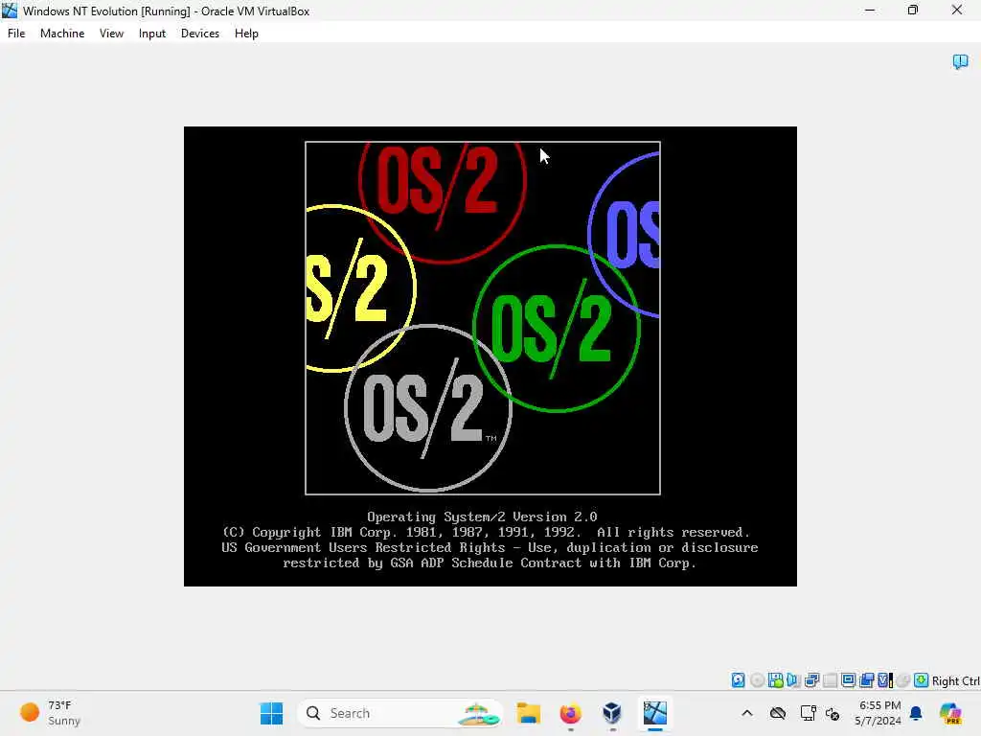The width and height of the screenshot is (981, 736).
Task: Click the recording indicator with overlapping squares
Action: (x=866, y=680)
